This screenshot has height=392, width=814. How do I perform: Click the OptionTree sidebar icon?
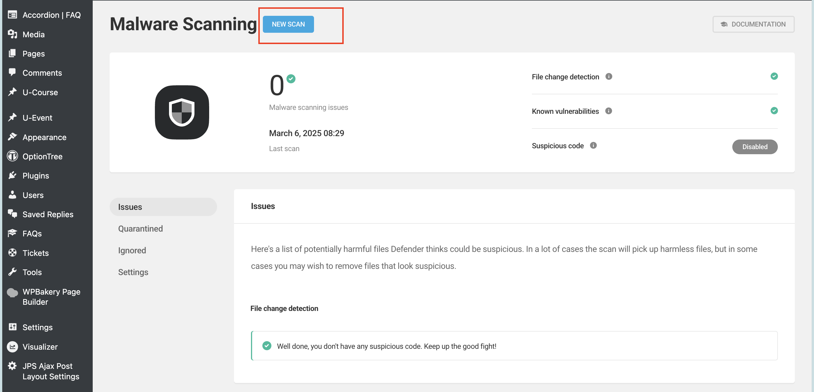(x=12, y=156)
